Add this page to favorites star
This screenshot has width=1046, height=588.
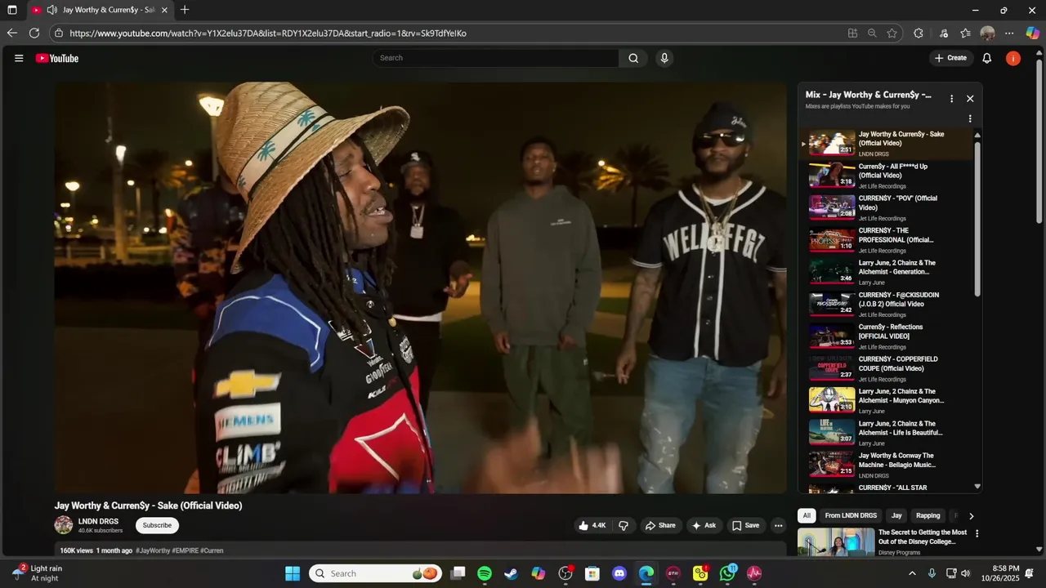tap(892, 33)
